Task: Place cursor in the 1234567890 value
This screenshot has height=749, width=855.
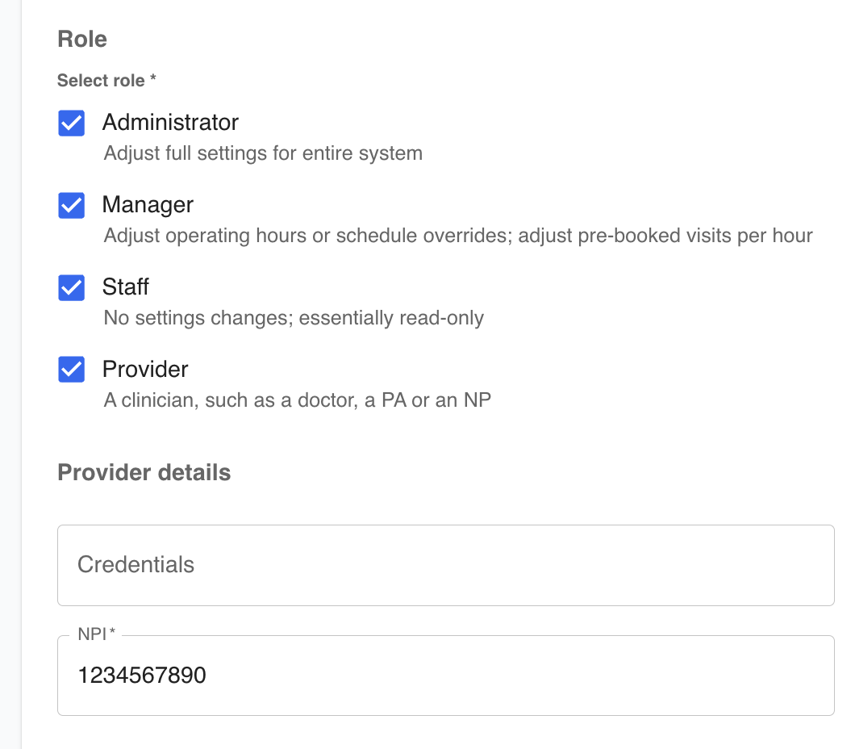Action: [x=142, y=676]
